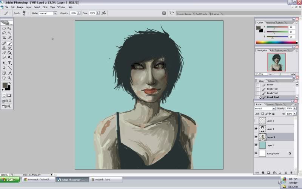Open the Filter menu

[x=45, y=7]
